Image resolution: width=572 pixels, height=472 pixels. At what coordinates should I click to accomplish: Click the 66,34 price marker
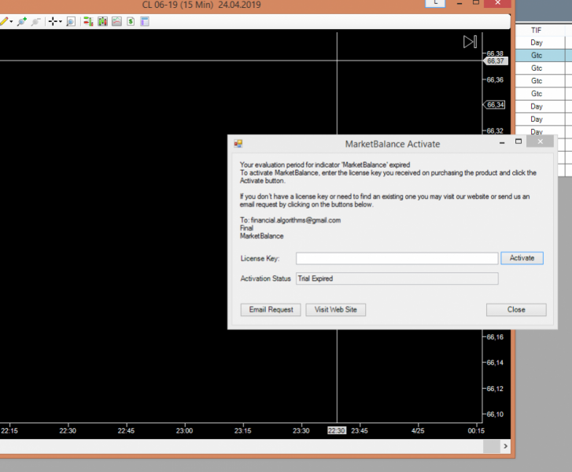pos(495,105)
